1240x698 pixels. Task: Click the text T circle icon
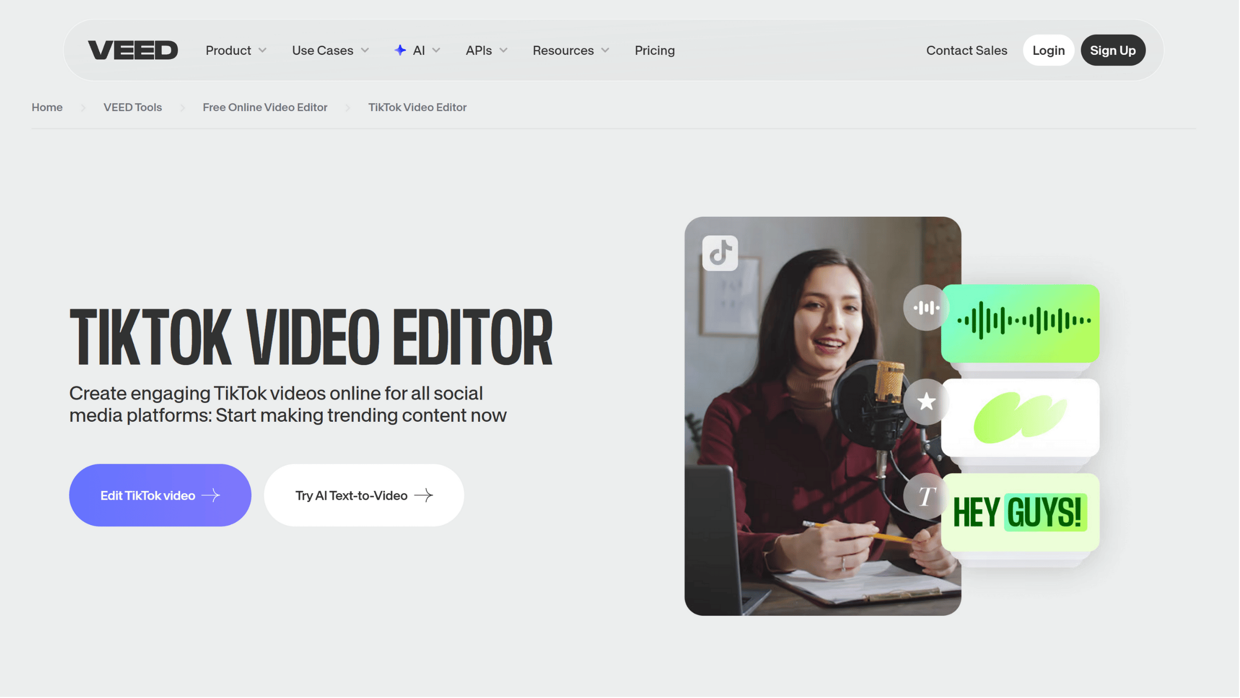click(926, 496)
